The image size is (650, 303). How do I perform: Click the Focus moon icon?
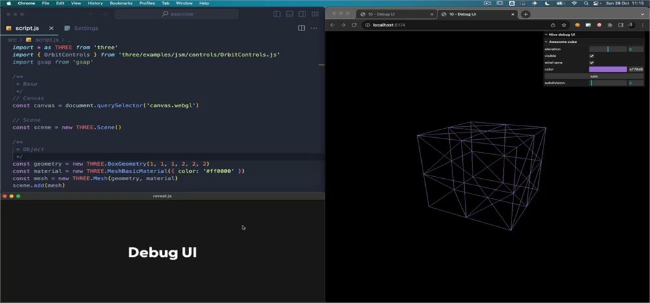click(547, 3)
